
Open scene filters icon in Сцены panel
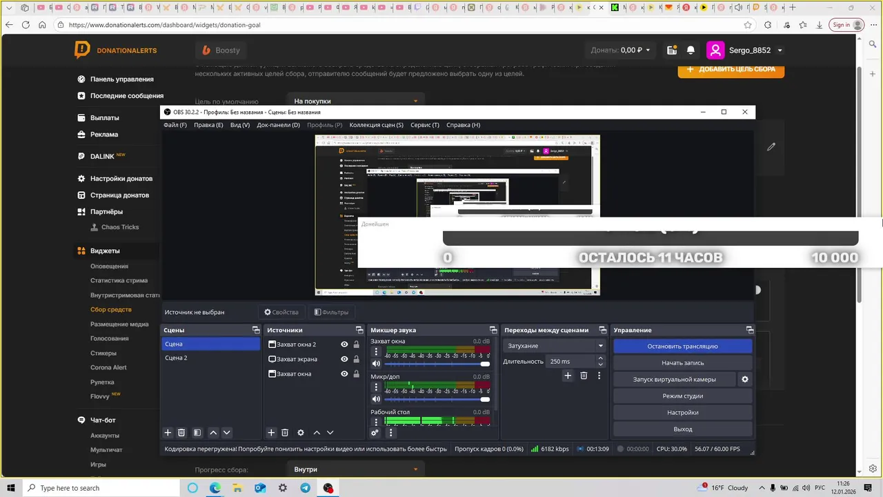197,433
